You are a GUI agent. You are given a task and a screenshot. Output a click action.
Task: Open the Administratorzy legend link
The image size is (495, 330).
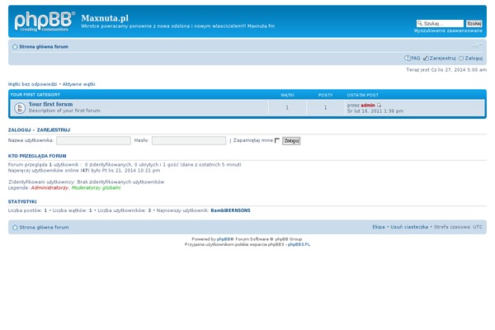click(x=49, y=188)
